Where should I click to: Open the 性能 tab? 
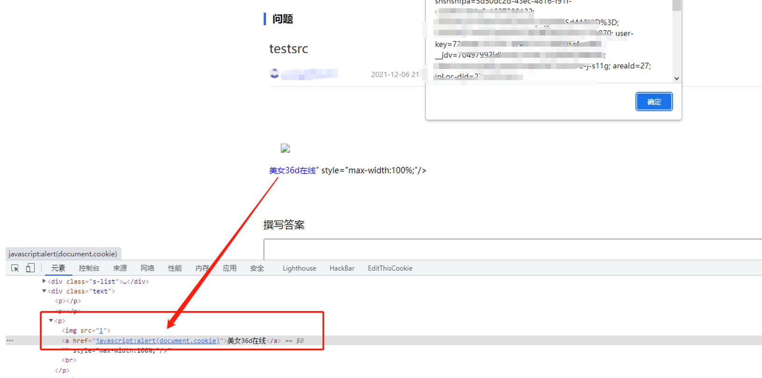click(175, 268)
